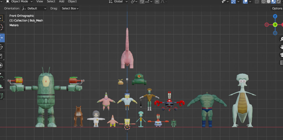Viewport: 283px width, 140px height.
Task: Switch to Solid shading
Action: click(x=269, y=2)
